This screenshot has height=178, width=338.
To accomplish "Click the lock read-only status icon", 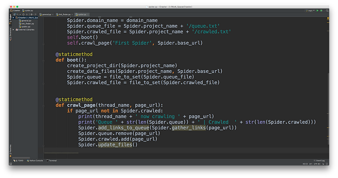I will pyautogui.click(x=323, y=164).
